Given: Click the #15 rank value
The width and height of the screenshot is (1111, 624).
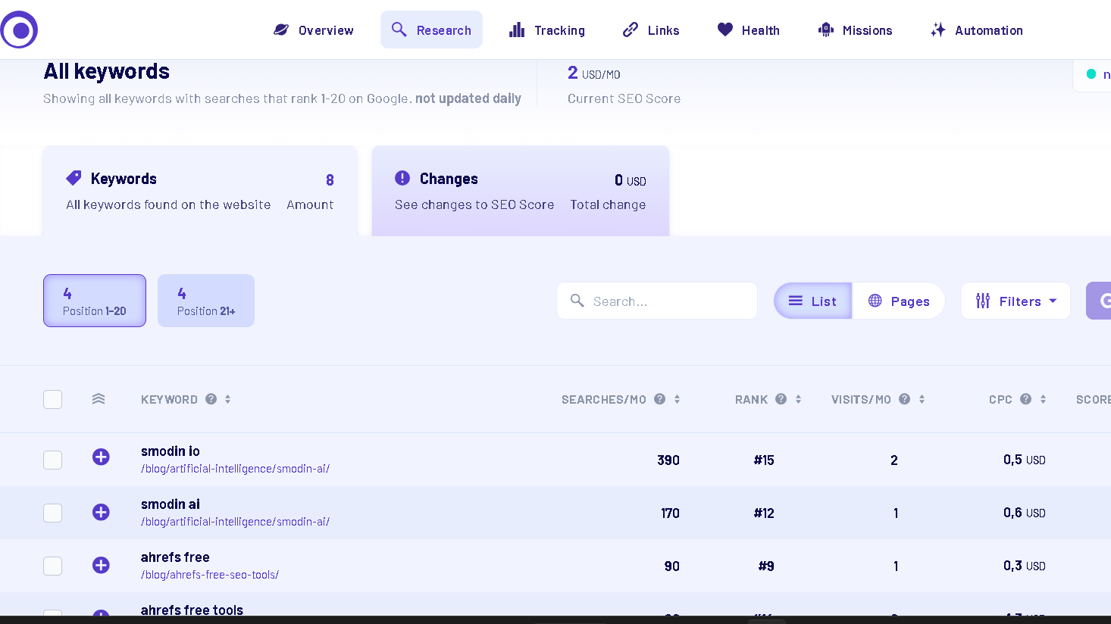Looking at the screenshot, I should 764,460.
